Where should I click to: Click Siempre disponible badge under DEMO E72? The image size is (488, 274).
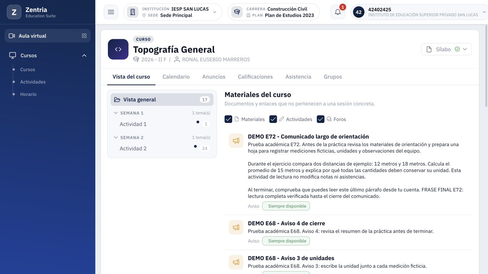[x=286, y=206]
